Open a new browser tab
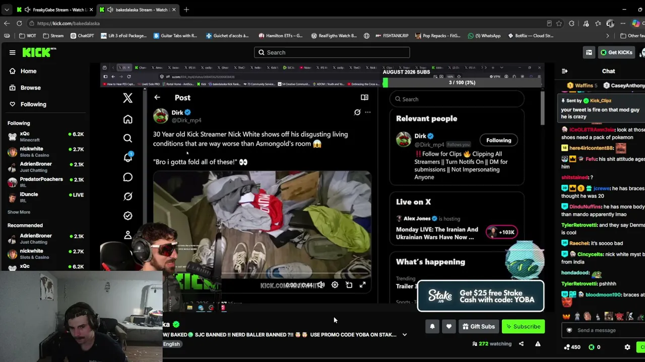This screenshot has width=645, height=362. tap(186, 10)
